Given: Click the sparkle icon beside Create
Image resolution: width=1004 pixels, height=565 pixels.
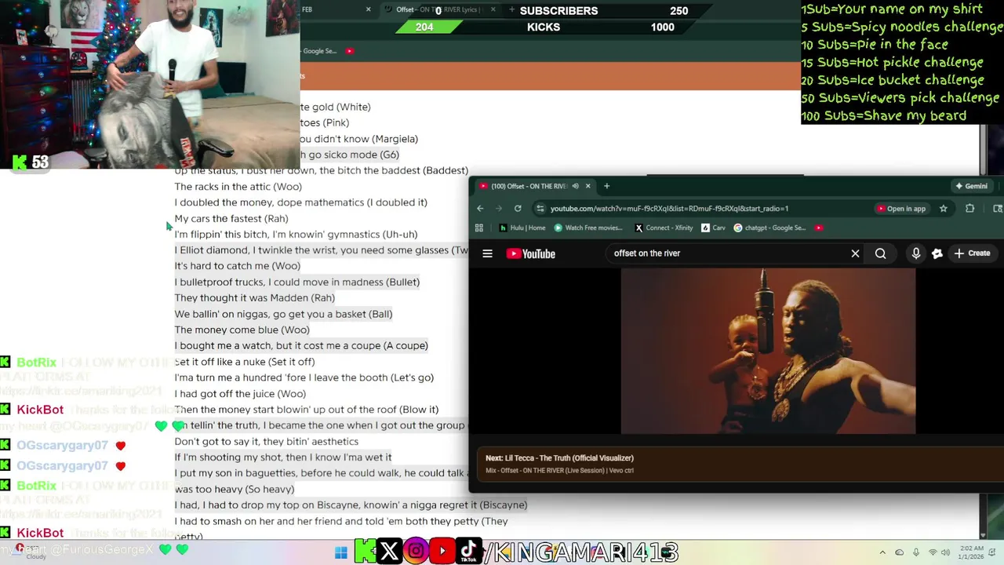Looking at the screenshot, I should click(x=937, y=253).
